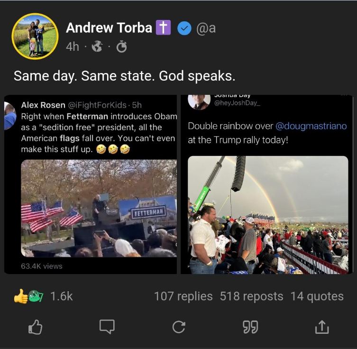The image size is (357, 349).
Task: Click the thumbs-up like icon
Action: pyautogui.click(x=36, y=326)
